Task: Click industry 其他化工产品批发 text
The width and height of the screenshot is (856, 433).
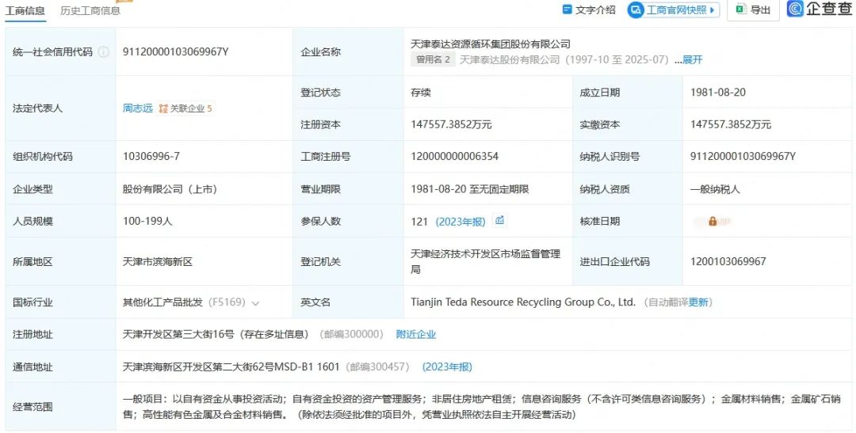Action: tap(162, 302)
